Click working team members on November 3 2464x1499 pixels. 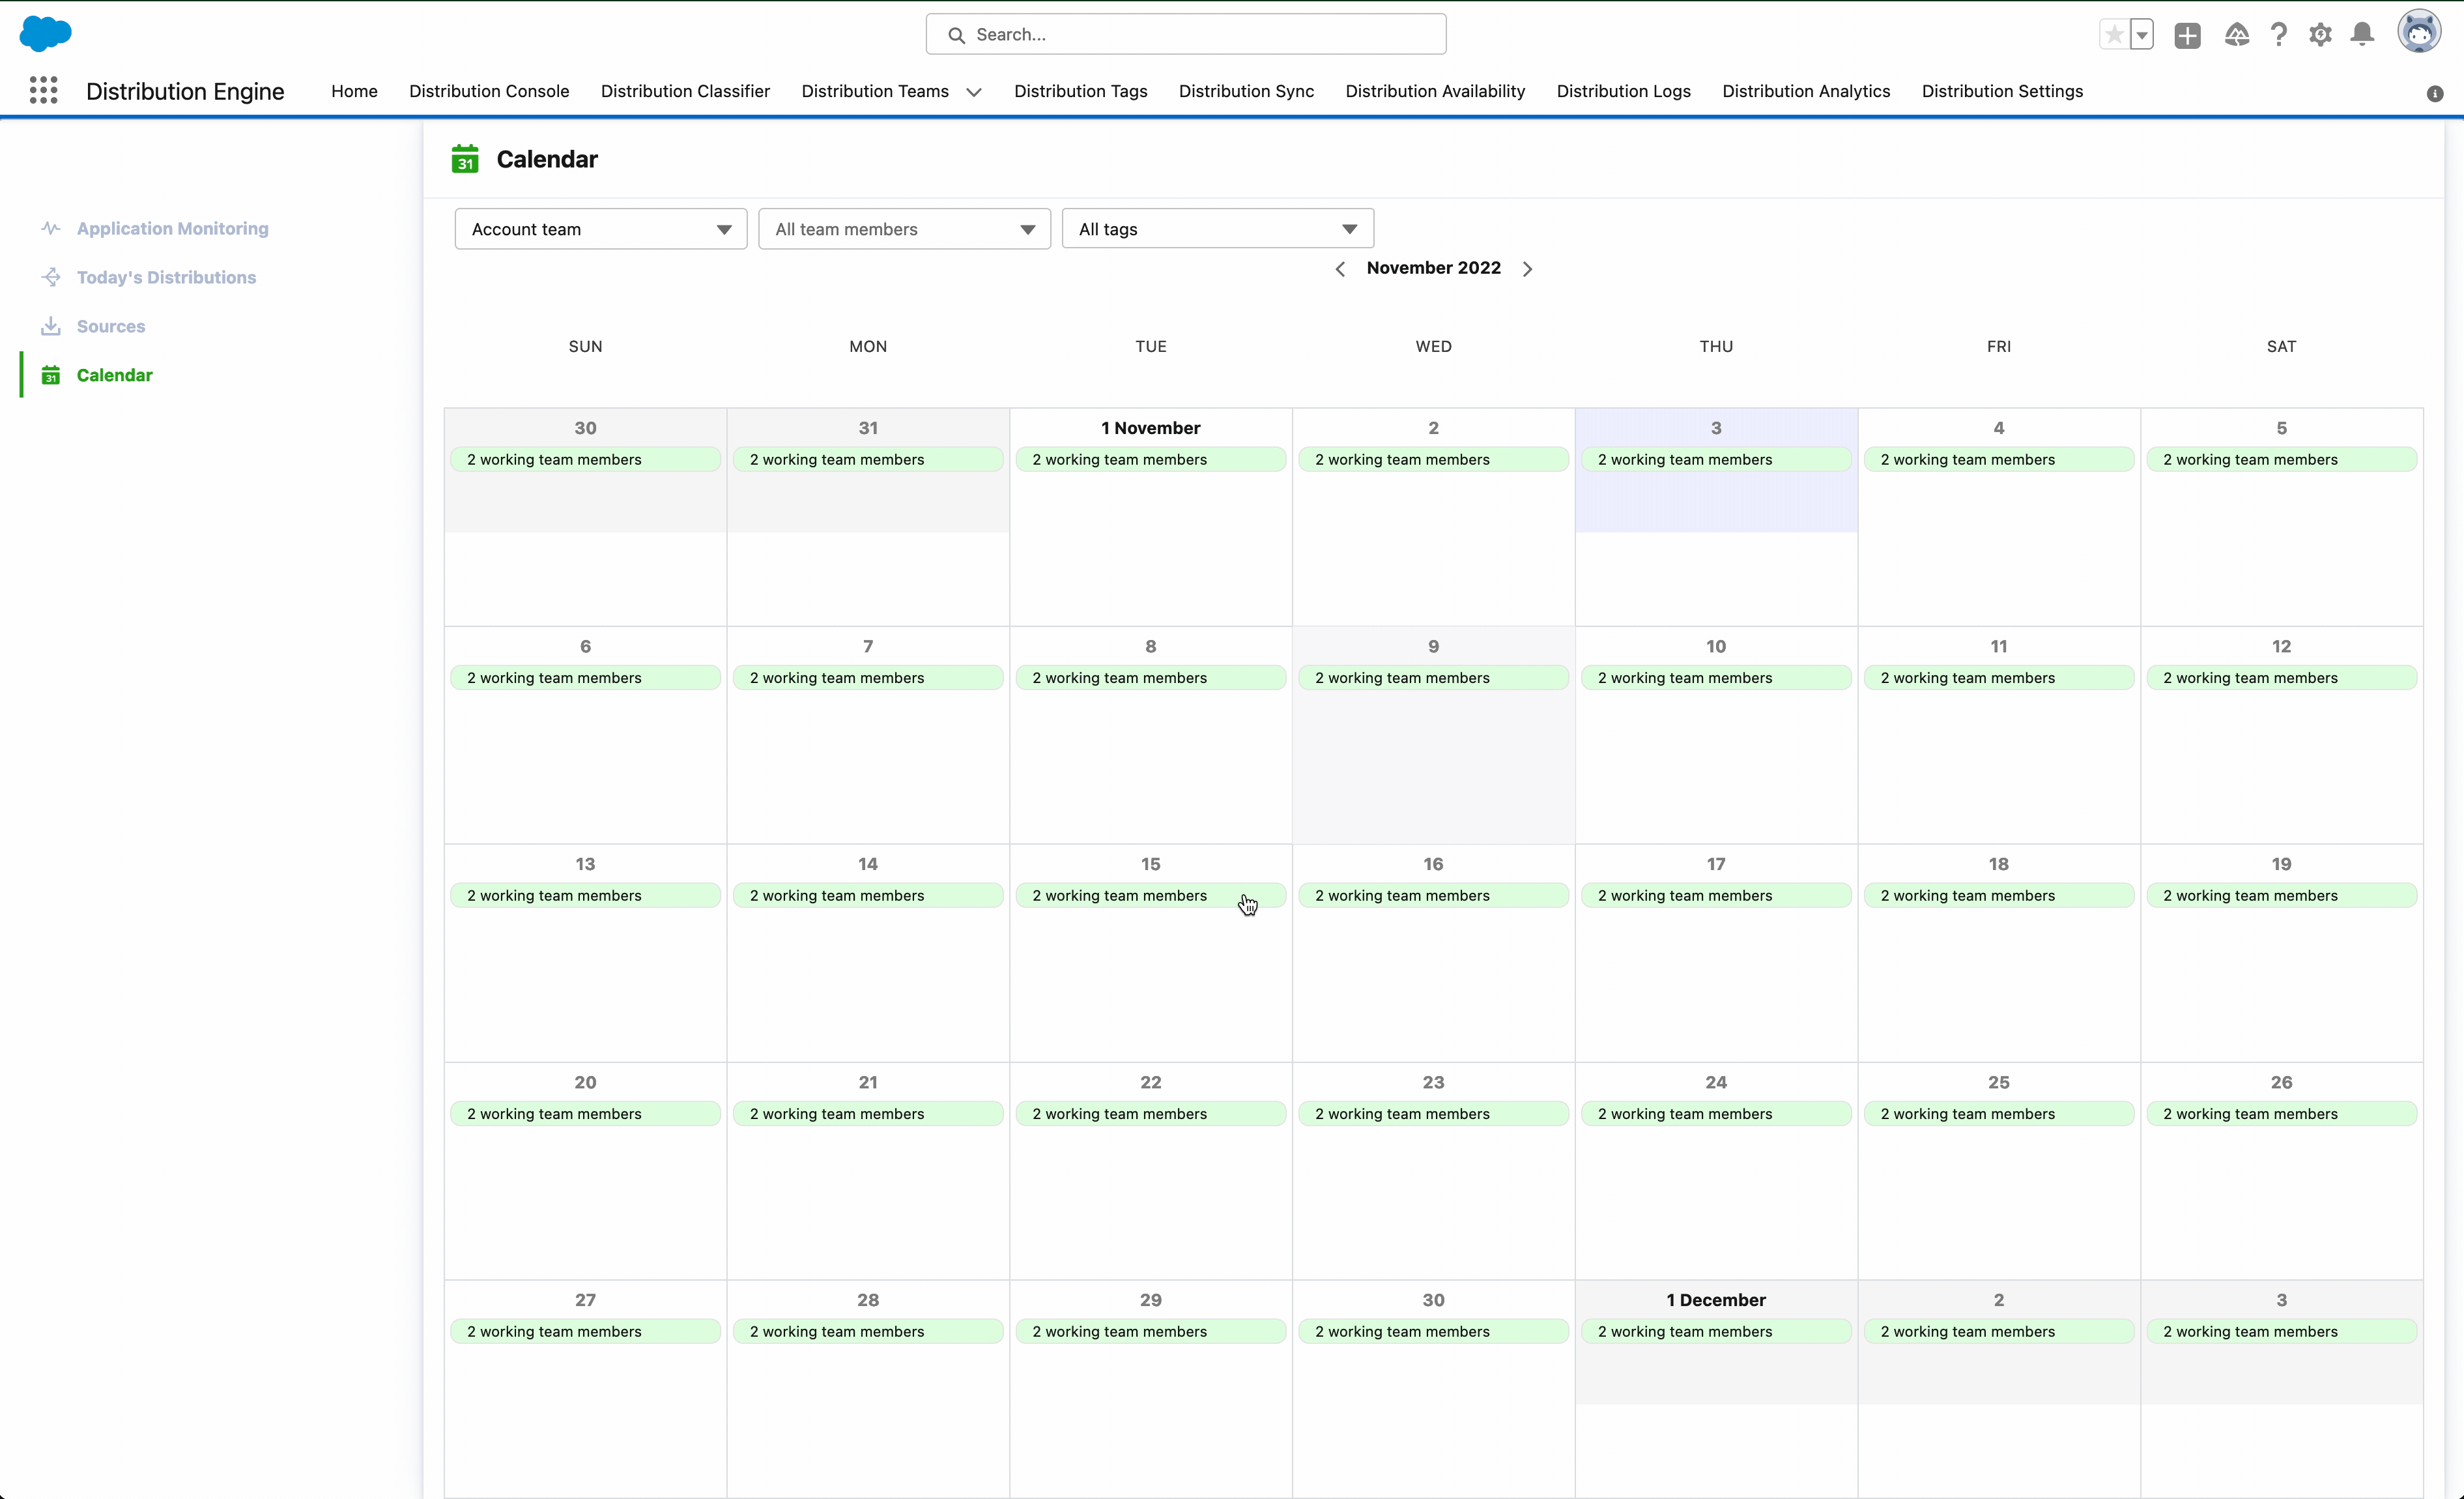[x=1716, y=459]
